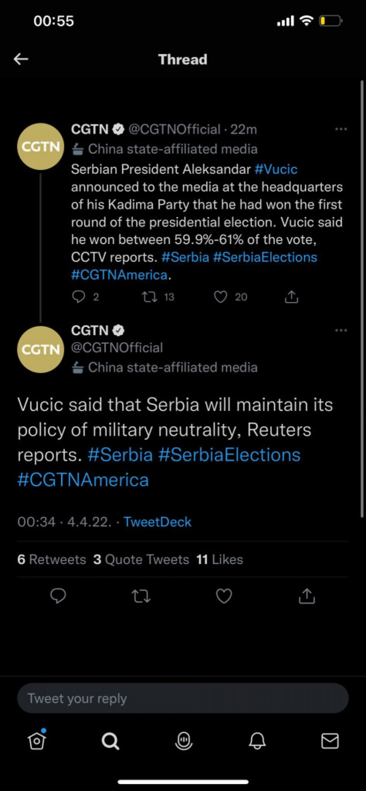View the 3 Quote Tweets
Image resolution: width=366 pixels, height=791 pixels.
coord(141,559)
